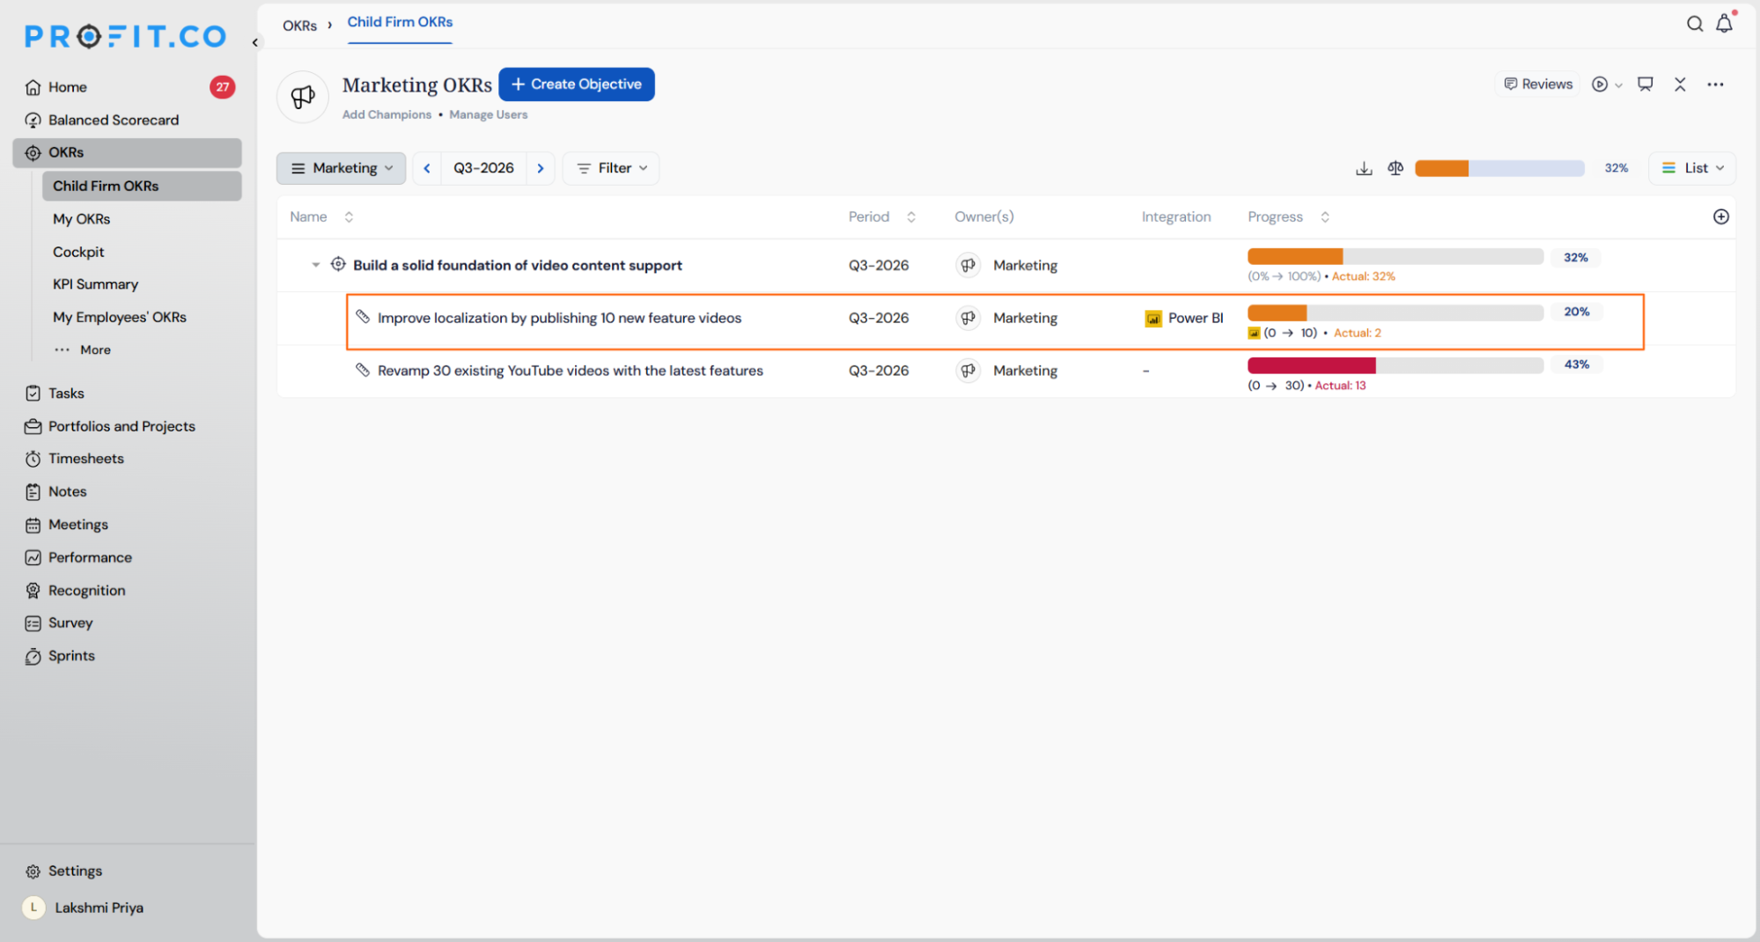
Task: Open the notifications bell
Action: [1725, 23]
